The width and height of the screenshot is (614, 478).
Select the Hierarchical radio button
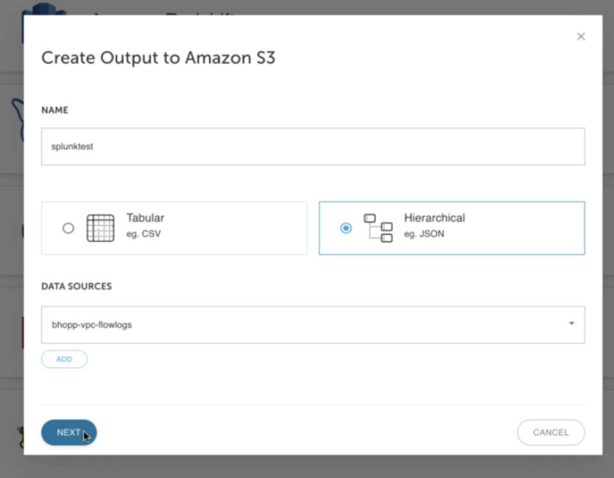click(346, 228)
